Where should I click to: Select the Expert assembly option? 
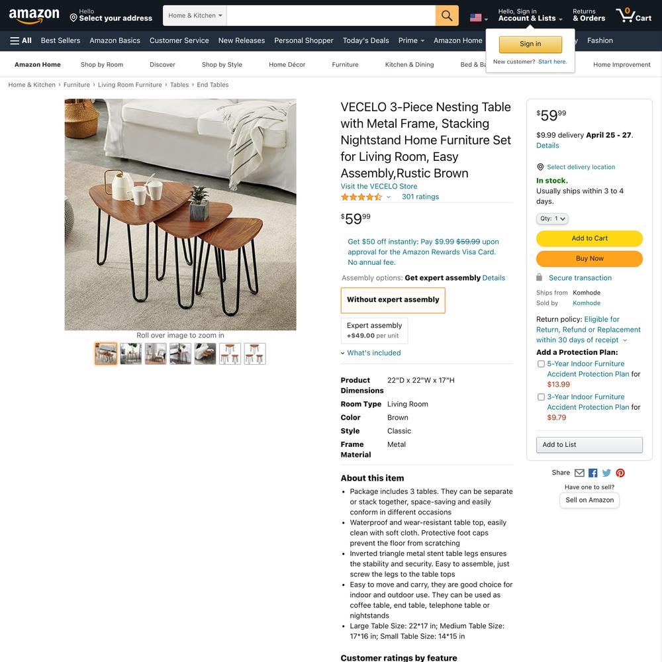(374, 330)
